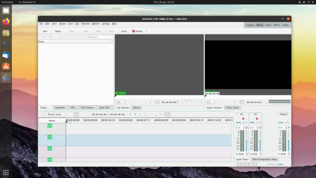Click the bin Search field
Viewport: 316px width, 178px height.
tap(101, 37)
